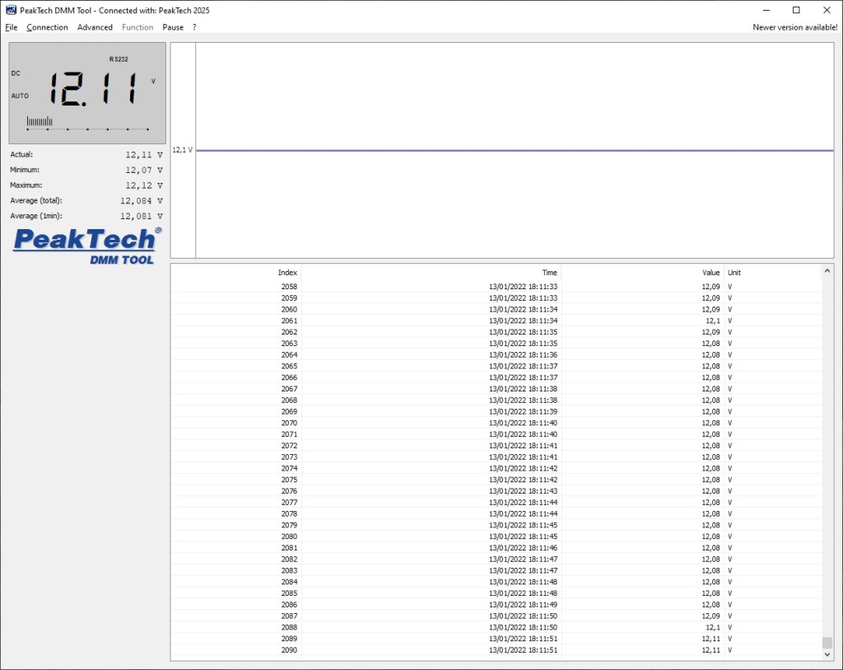Open the ? help menu
843x670 pixels.
194,27
